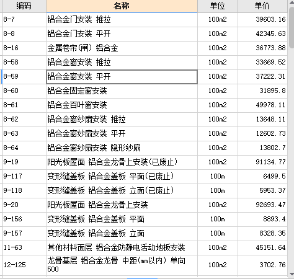This screenshot has height=279, width=294.
Task: Click the price cell 12602.73
Action: [x=262, y=134]
